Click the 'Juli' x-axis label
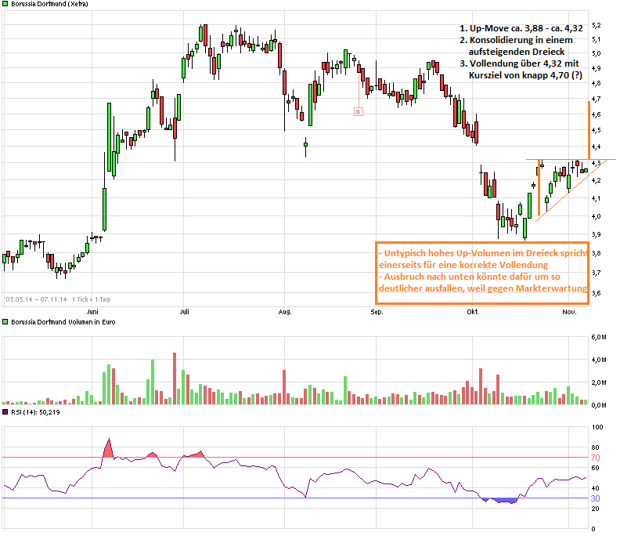 pos(184,312)
